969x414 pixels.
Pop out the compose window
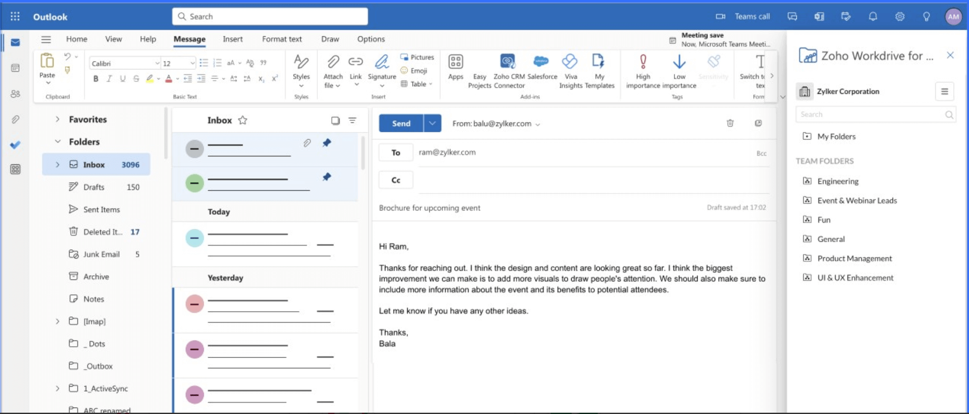(x=758, y=123)
